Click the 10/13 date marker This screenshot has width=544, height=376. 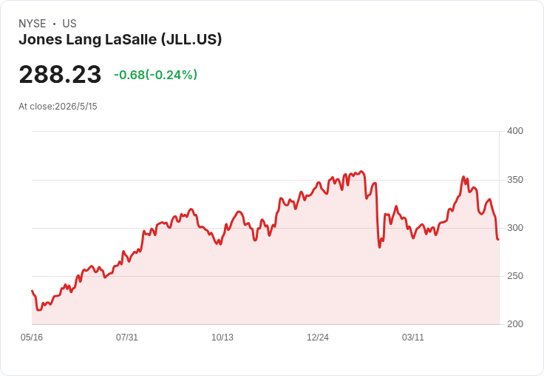[x=222, y=338]
